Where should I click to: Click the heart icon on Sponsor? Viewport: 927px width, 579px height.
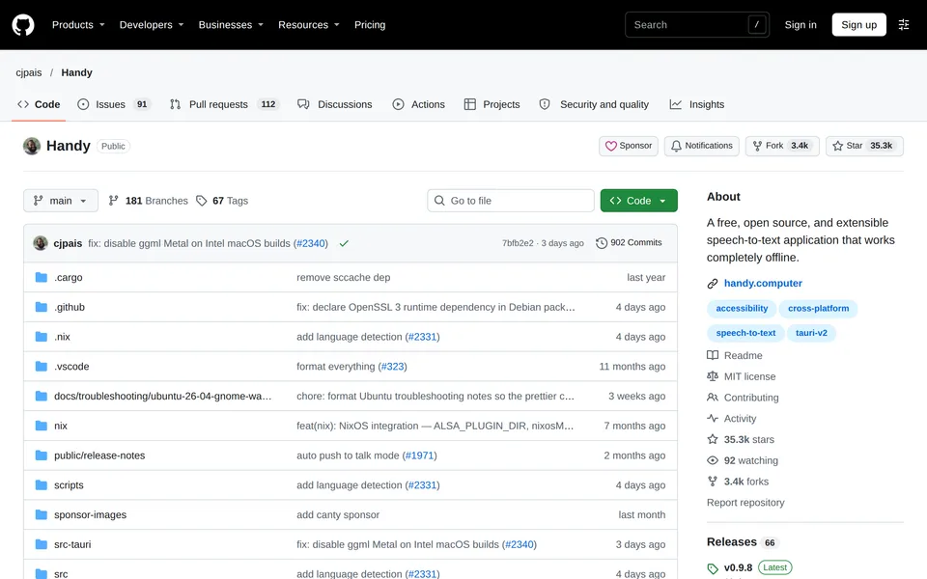(x=610, y=146)
